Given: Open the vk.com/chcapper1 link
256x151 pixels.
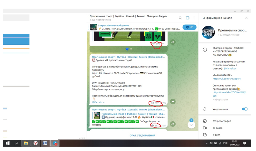Looking at the screenshot, I should click(227, 79).
